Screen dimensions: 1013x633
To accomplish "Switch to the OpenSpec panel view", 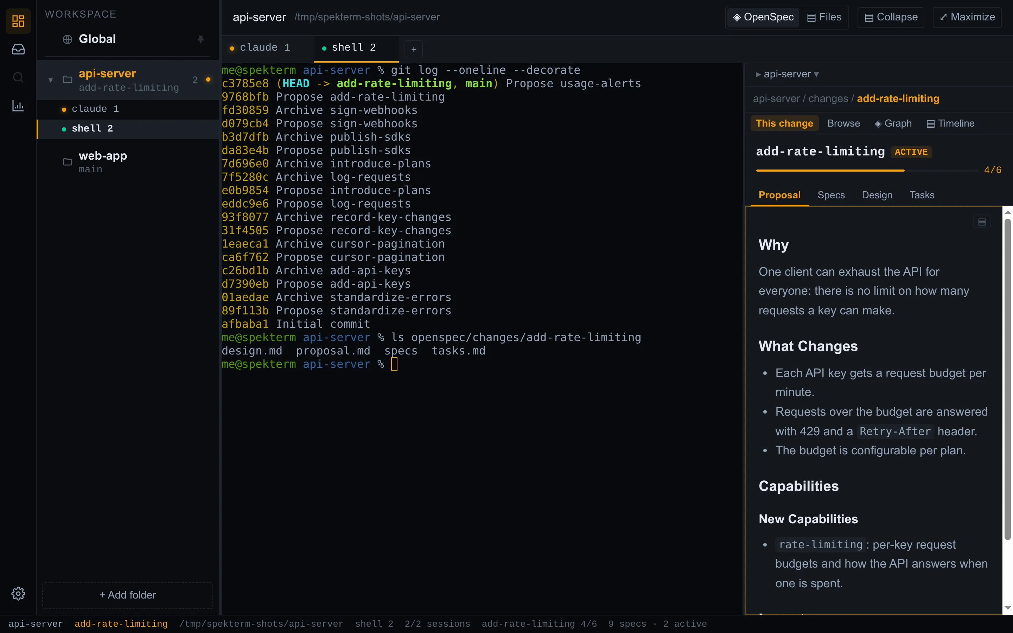I will pos(763,17).
